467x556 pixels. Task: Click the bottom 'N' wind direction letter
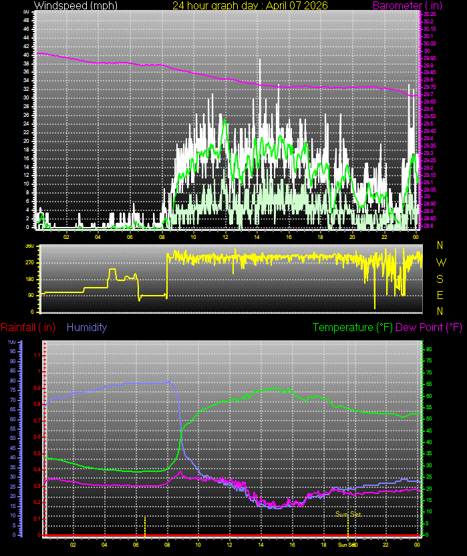(x=440, y=311)
